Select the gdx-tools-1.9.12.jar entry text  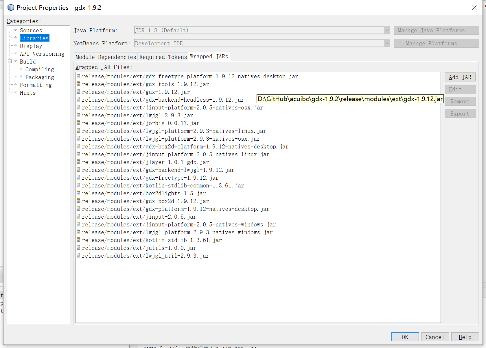pyautogui.click(x=145, y=84)
